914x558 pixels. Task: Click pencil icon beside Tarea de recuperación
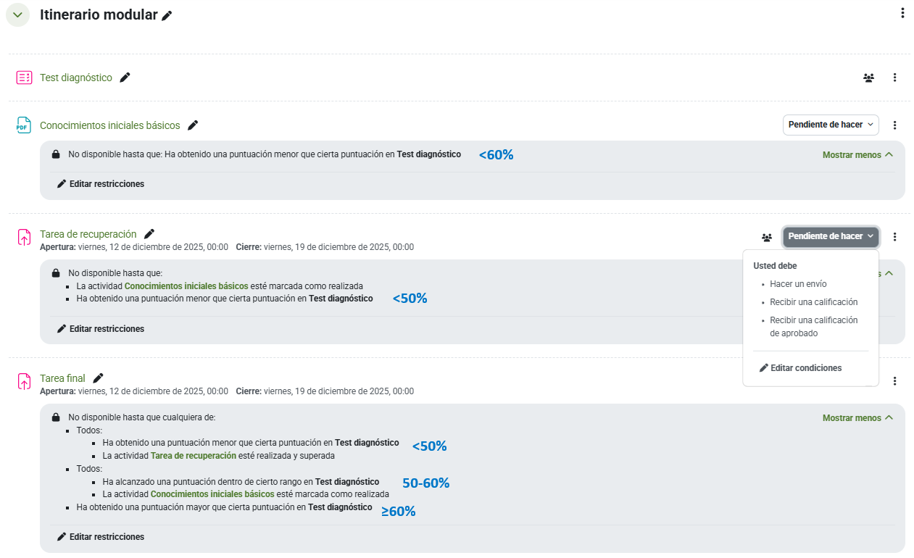(149, 234)
